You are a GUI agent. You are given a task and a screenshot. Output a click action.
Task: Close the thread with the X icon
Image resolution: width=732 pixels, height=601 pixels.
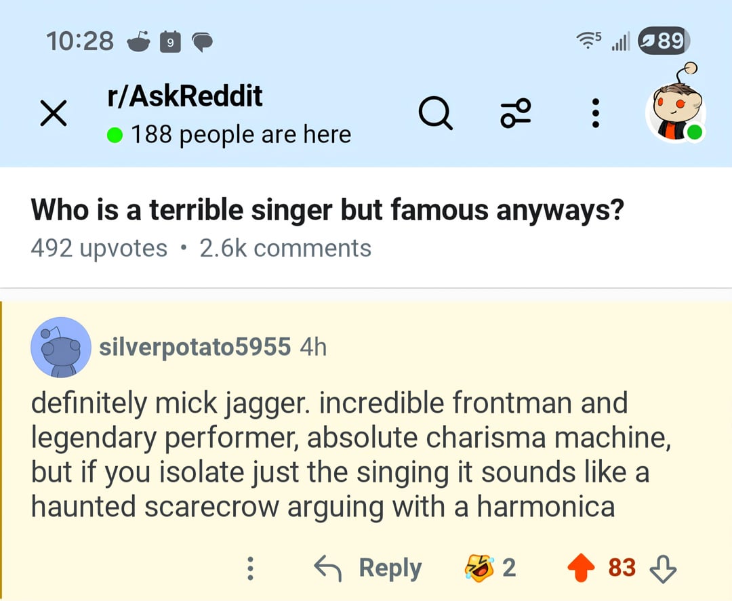click(54, 113)
